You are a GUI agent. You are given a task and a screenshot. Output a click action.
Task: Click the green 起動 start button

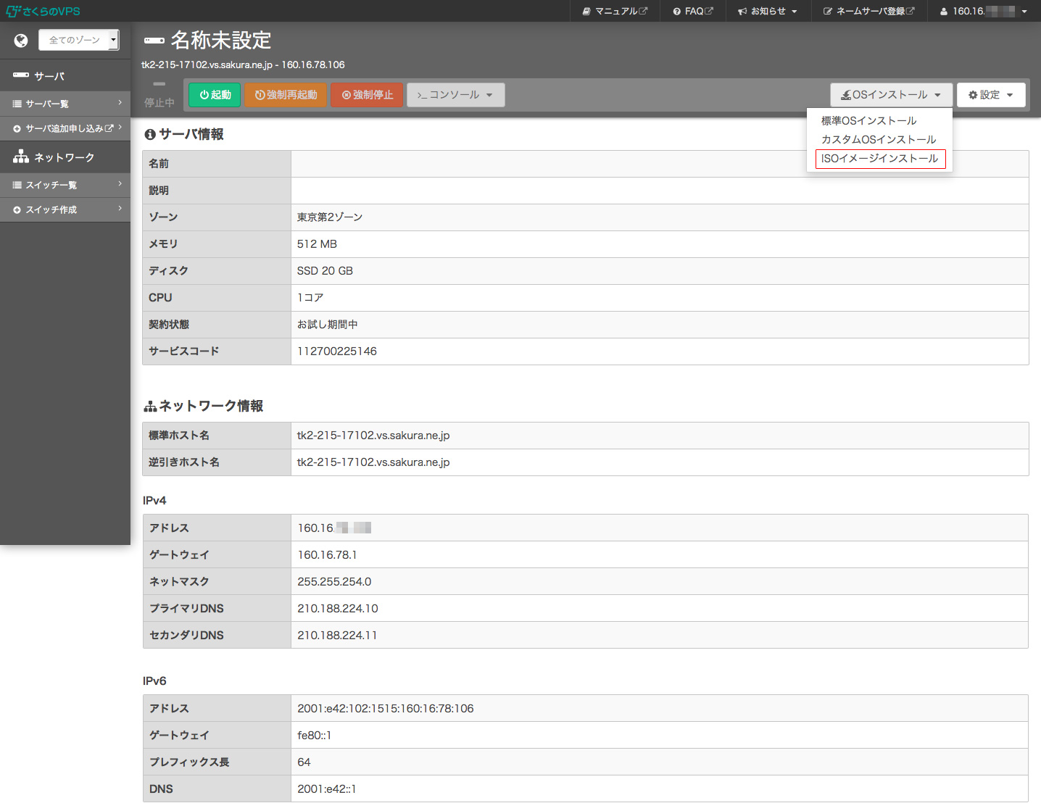click(215, 95)
